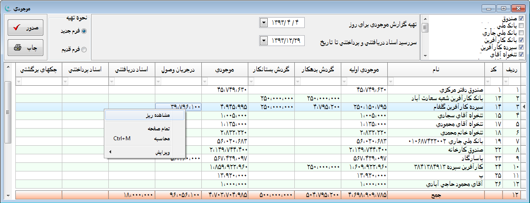Open the report day date dropdown
Image resolution: width=530 pixels, height=203 pixels.
point(264,23)
